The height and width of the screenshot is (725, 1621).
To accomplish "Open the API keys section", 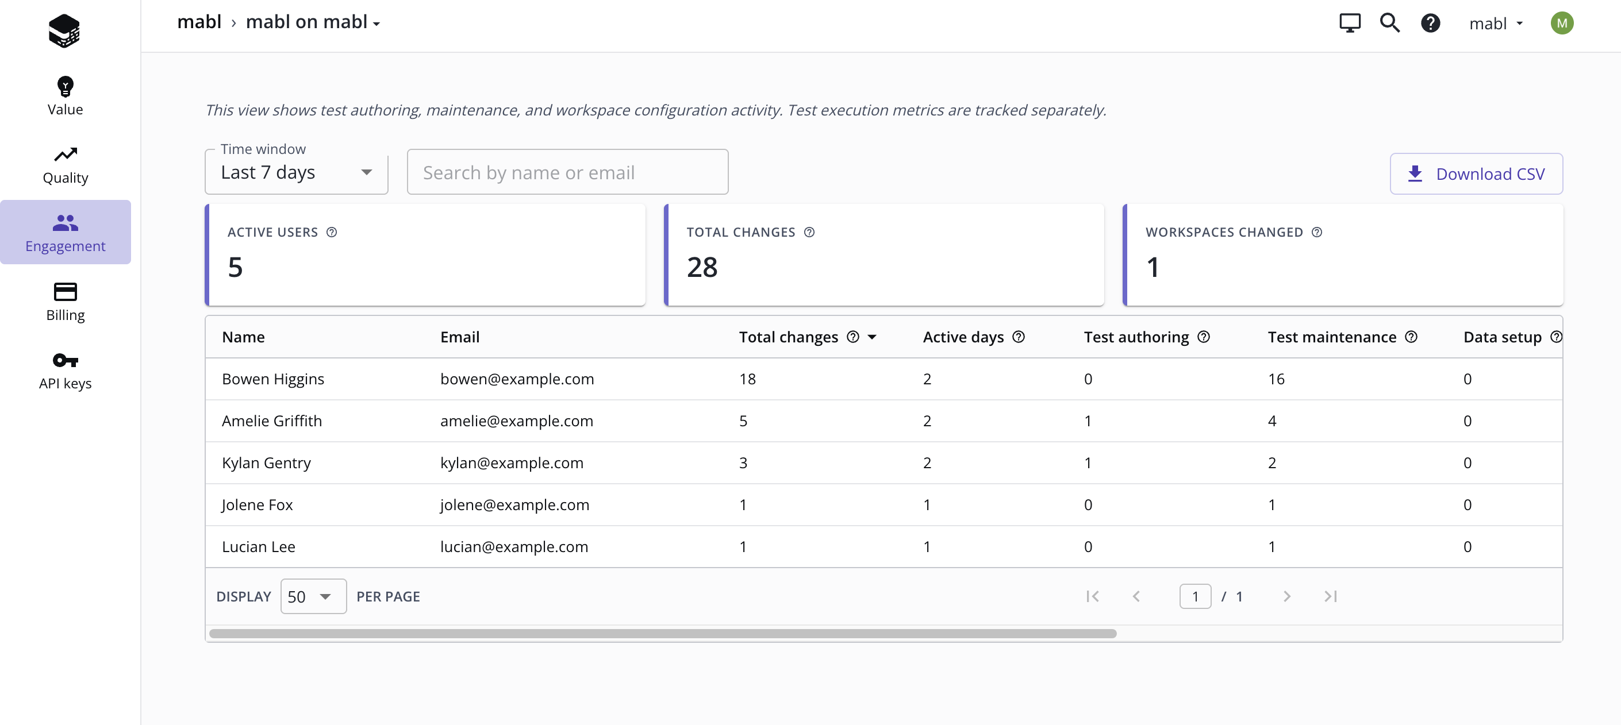I will [x=65, y=371].
